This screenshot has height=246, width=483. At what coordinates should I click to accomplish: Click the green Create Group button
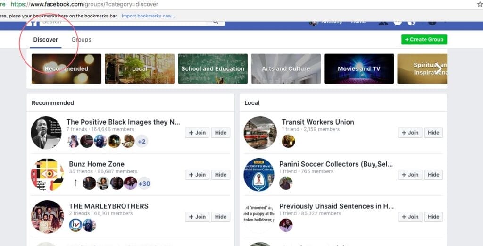[424, 40]
